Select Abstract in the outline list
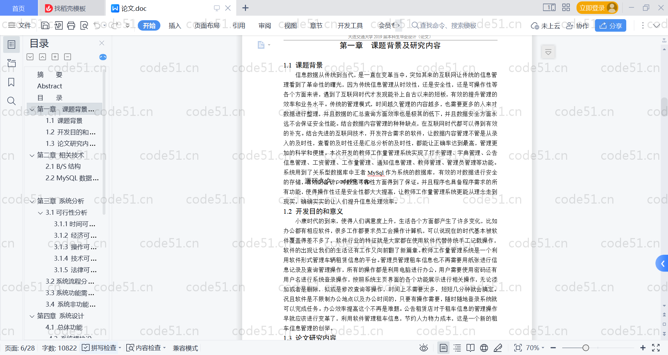 [x=50, y=86]
